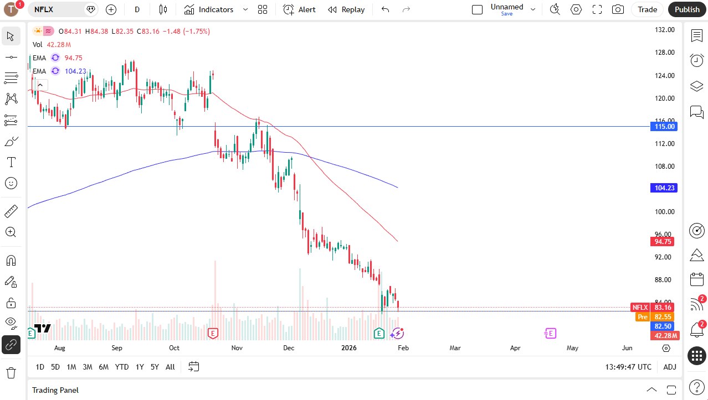Open the time axis settings gear
This screenshot has height=400, width=708.
(x=666, y=348)
